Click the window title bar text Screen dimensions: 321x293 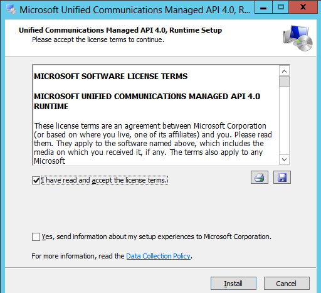coord(135,10)
